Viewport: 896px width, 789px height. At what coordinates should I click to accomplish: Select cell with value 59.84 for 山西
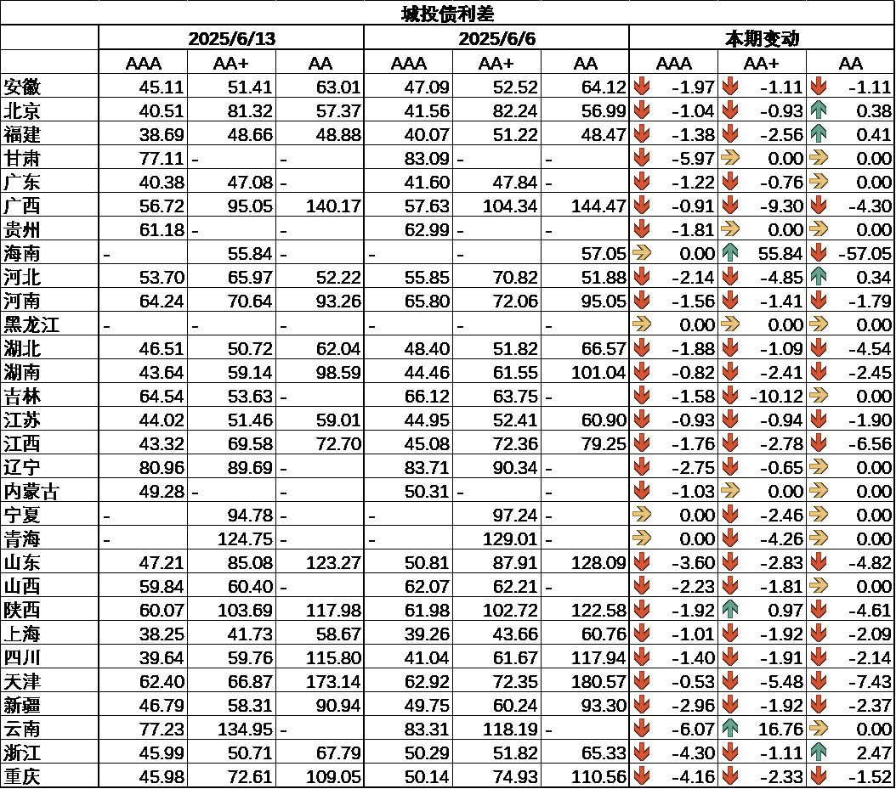tap(143, 586)
